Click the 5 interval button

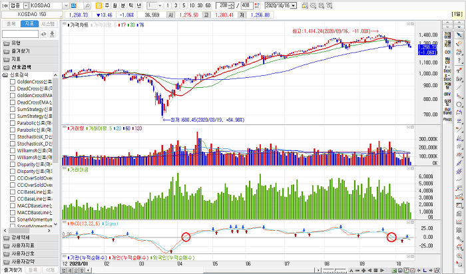click(x=184, y=5)
